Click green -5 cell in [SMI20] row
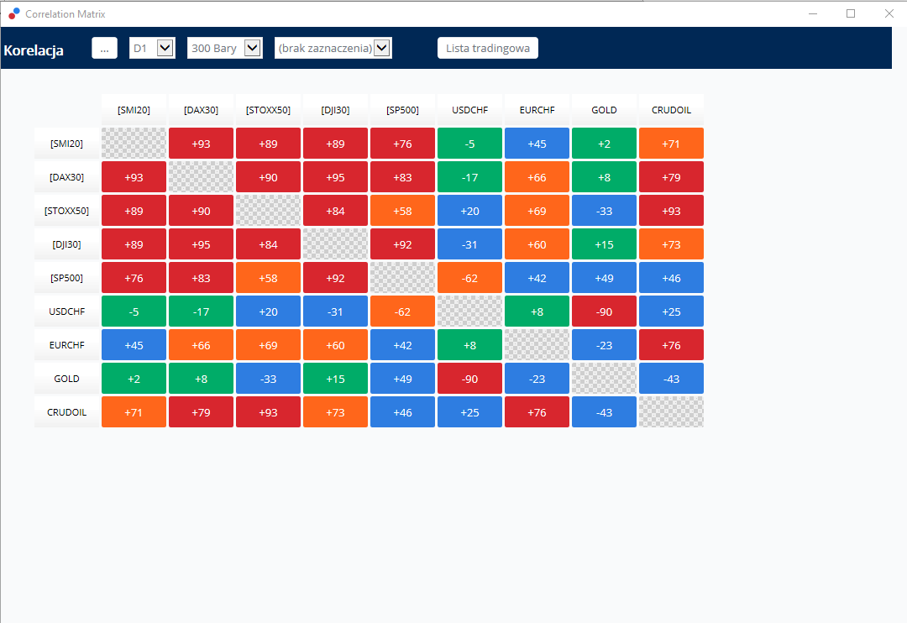Image resolution: width=907 pixels, height=623 pixels. tap(469, 144)
